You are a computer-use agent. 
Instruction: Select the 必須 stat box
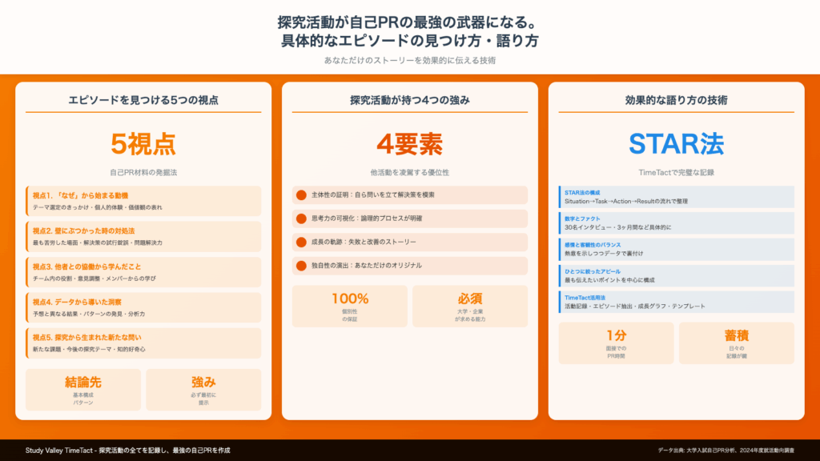[x=469, y=307]
